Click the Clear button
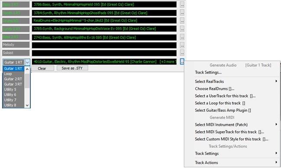 tap(42, 68)
